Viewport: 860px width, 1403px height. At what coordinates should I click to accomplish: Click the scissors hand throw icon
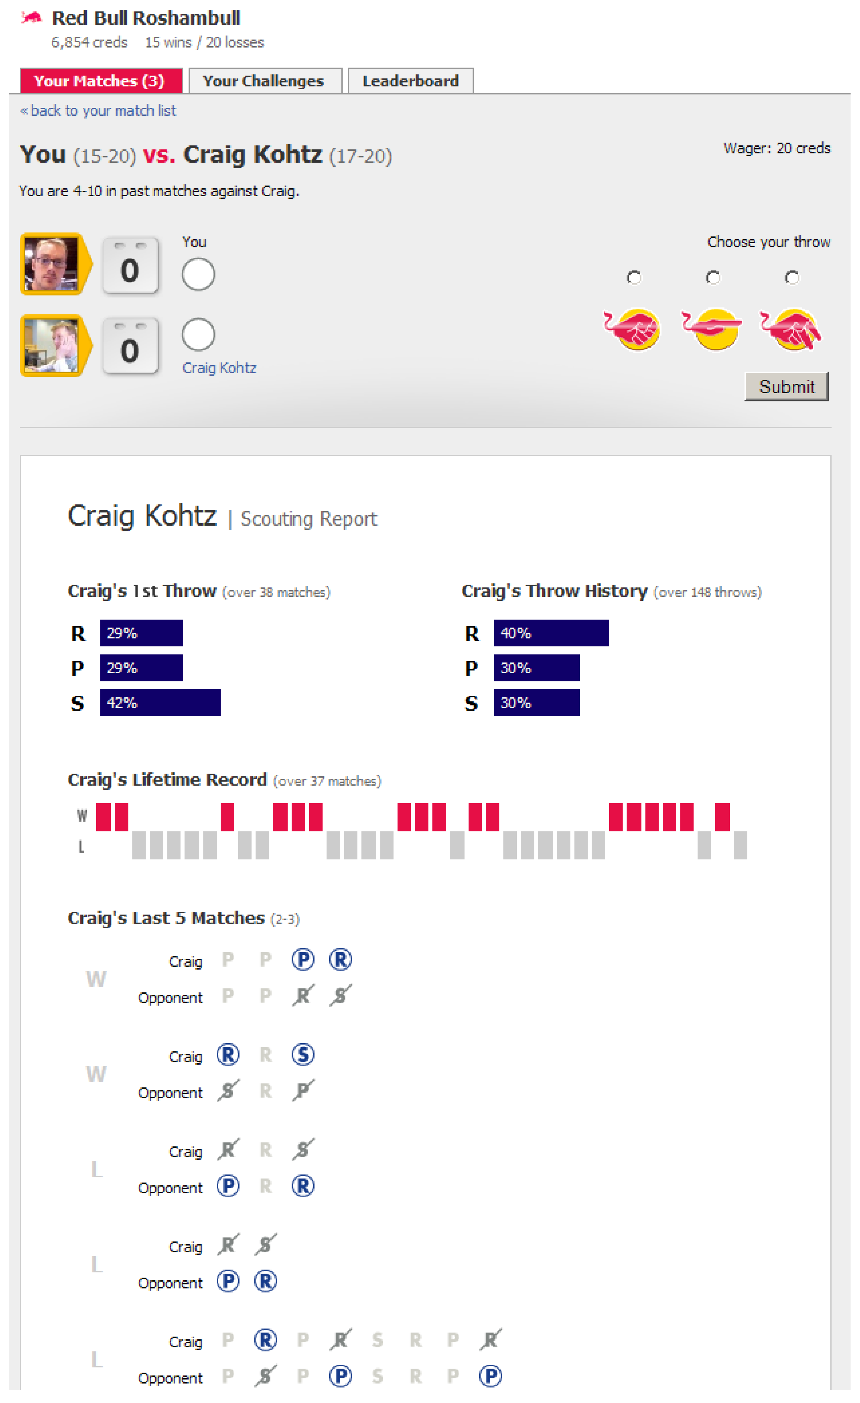pos(791,329)
